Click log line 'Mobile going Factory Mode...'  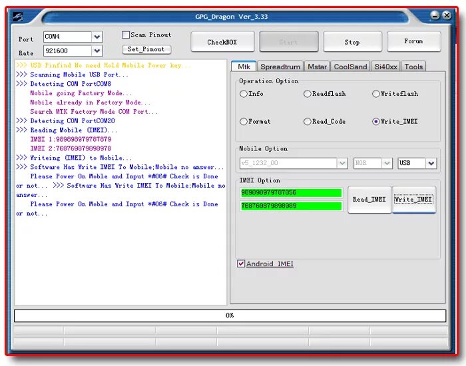point(81,93)
